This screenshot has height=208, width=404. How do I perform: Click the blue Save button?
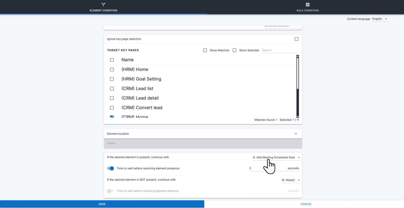tap(102, 204)
